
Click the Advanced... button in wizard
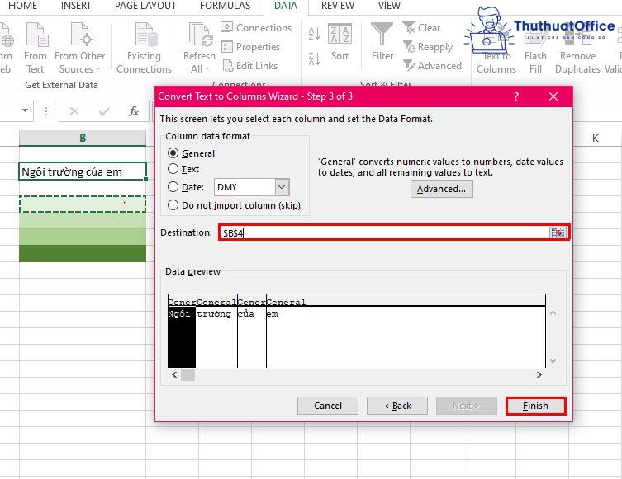click(441, 189)
